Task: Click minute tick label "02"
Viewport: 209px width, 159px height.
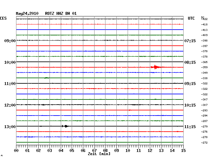Action: [x=38, y=151]
